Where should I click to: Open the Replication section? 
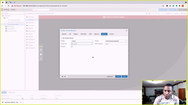31,40
